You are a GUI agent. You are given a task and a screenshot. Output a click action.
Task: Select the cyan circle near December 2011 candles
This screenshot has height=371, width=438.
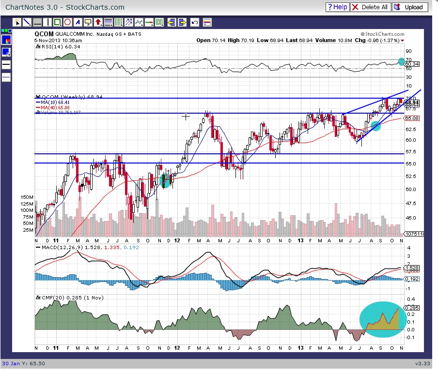point(165,180)
